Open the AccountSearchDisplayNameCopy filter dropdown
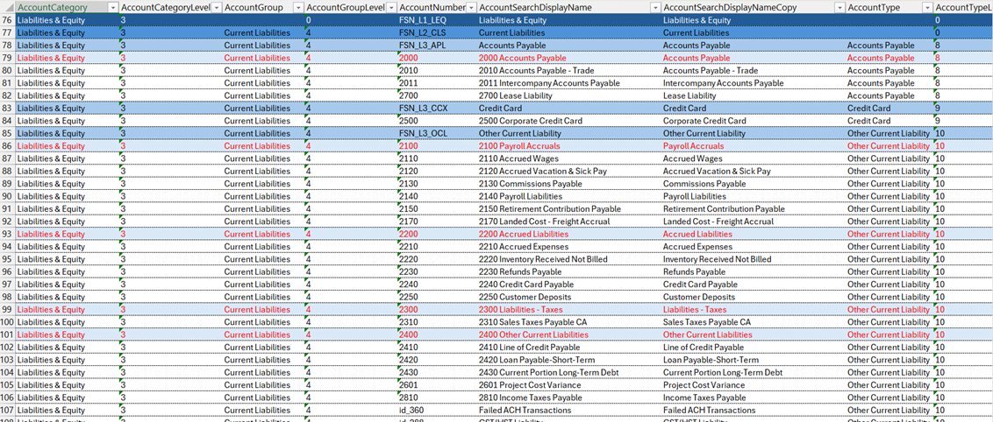The height and width of the screenshot is (422, 993). click(x=839, y=7)
